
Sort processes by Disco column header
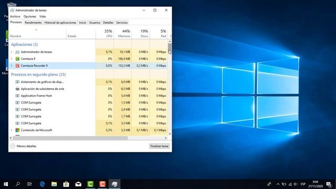(141, 34)
